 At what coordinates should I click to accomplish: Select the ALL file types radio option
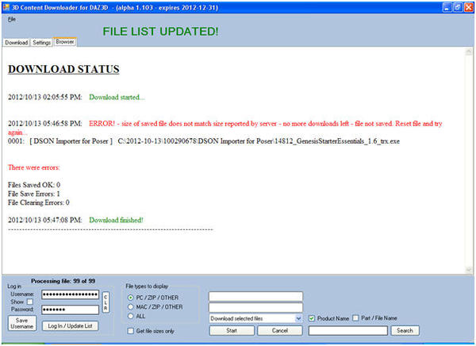[131, 316]
